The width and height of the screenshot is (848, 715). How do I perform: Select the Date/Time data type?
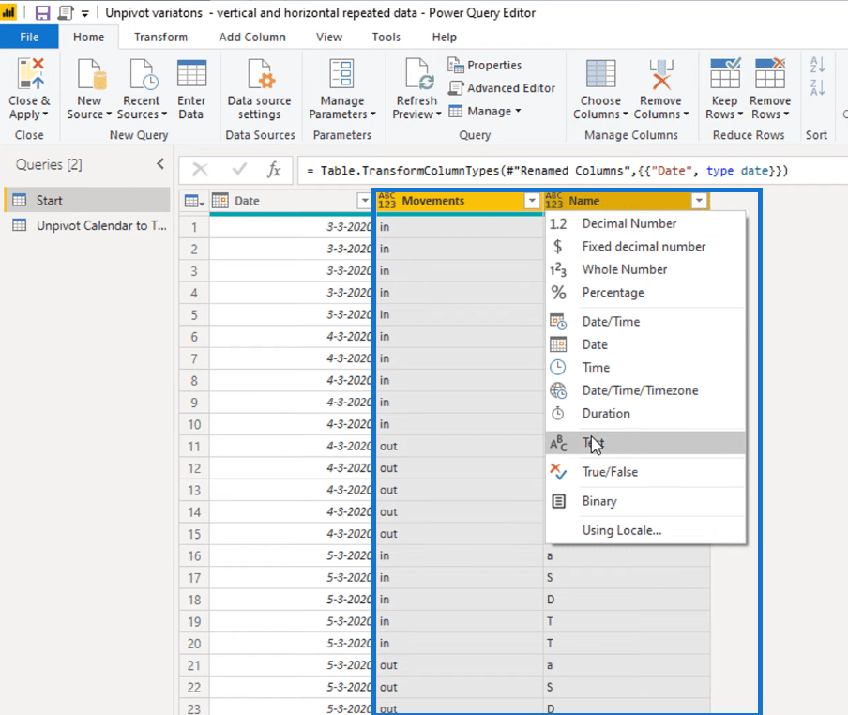(645, 322)
